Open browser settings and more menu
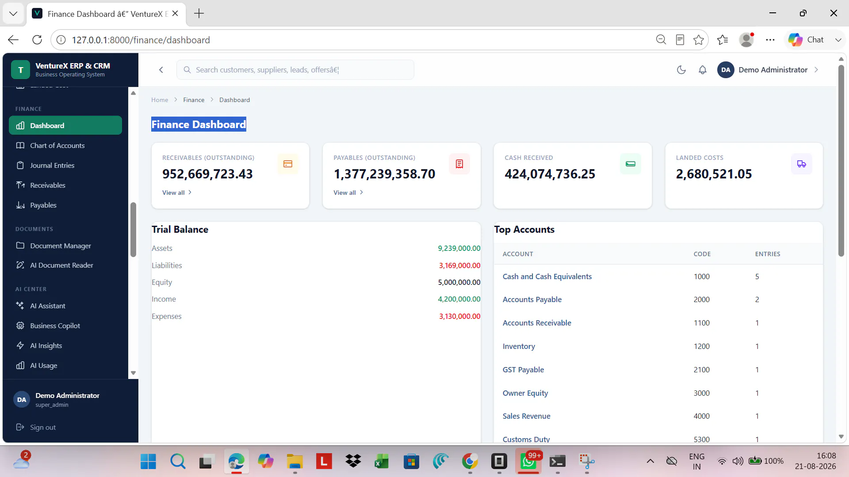 [770, 40]
